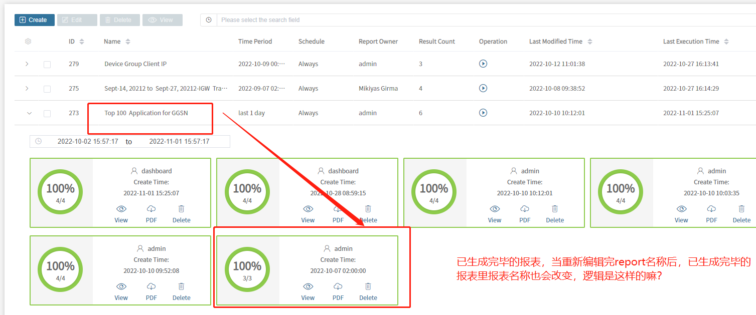Expand report row with ID 275
The width and height of the screenshot is (756, 315).
27,88
